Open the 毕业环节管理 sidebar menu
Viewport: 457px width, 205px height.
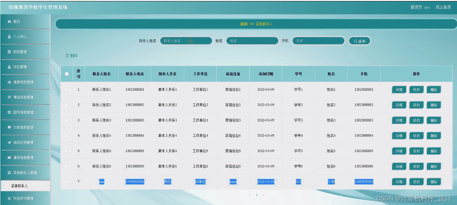[25, 198]
